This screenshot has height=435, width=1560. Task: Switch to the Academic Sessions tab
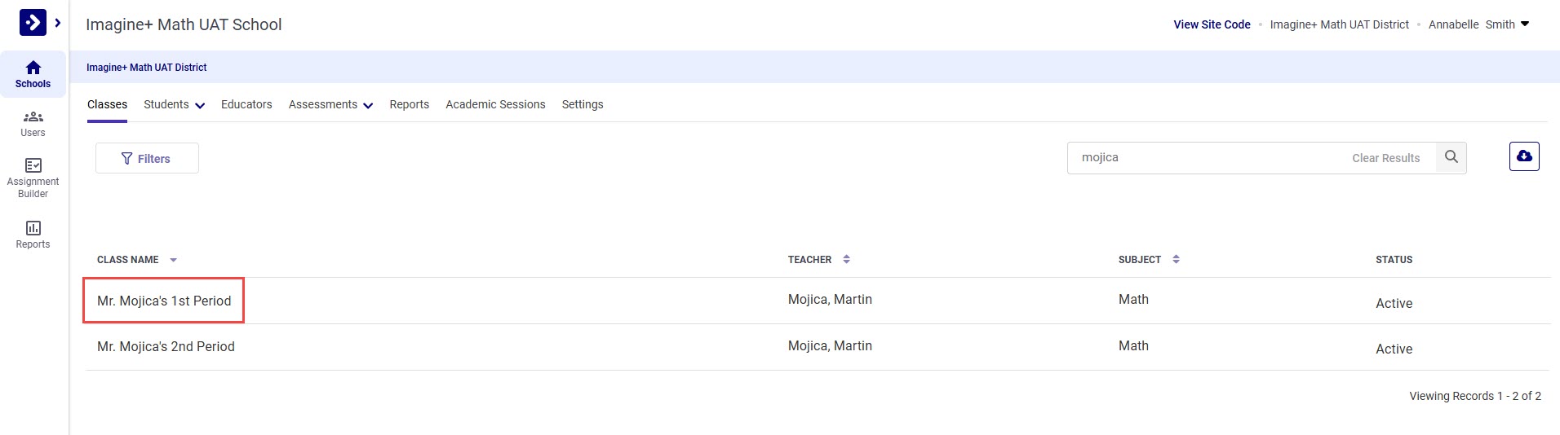(x=495, y=104)
